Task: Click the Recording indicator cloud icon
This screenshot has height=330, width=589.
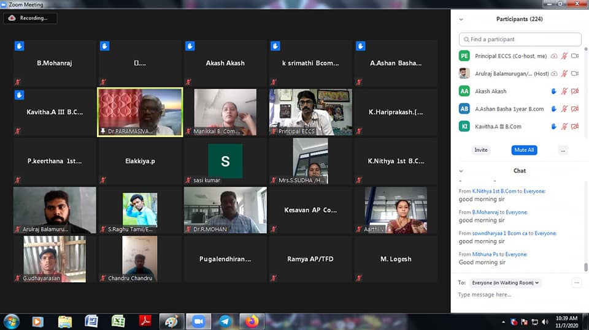Action: click(12, 18)
